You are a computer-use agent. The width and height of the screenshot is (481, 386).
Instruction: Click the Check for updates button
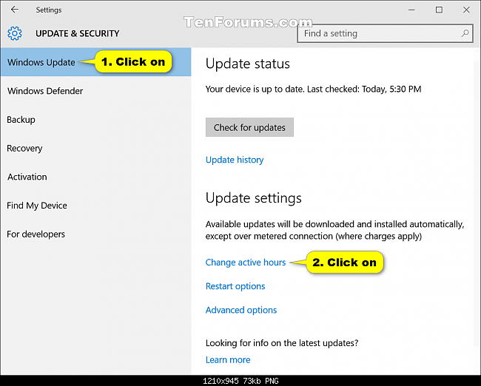249,127
